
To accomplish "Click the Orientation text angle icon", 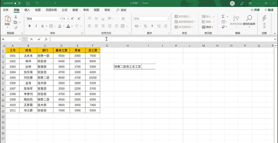I will (110, 19).
